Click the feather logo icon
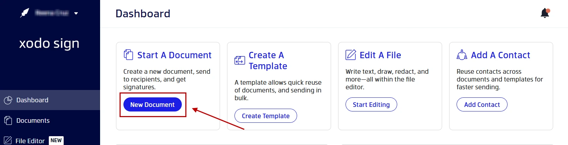The height and width of the screenshot is (145, 568). point(24,13)
